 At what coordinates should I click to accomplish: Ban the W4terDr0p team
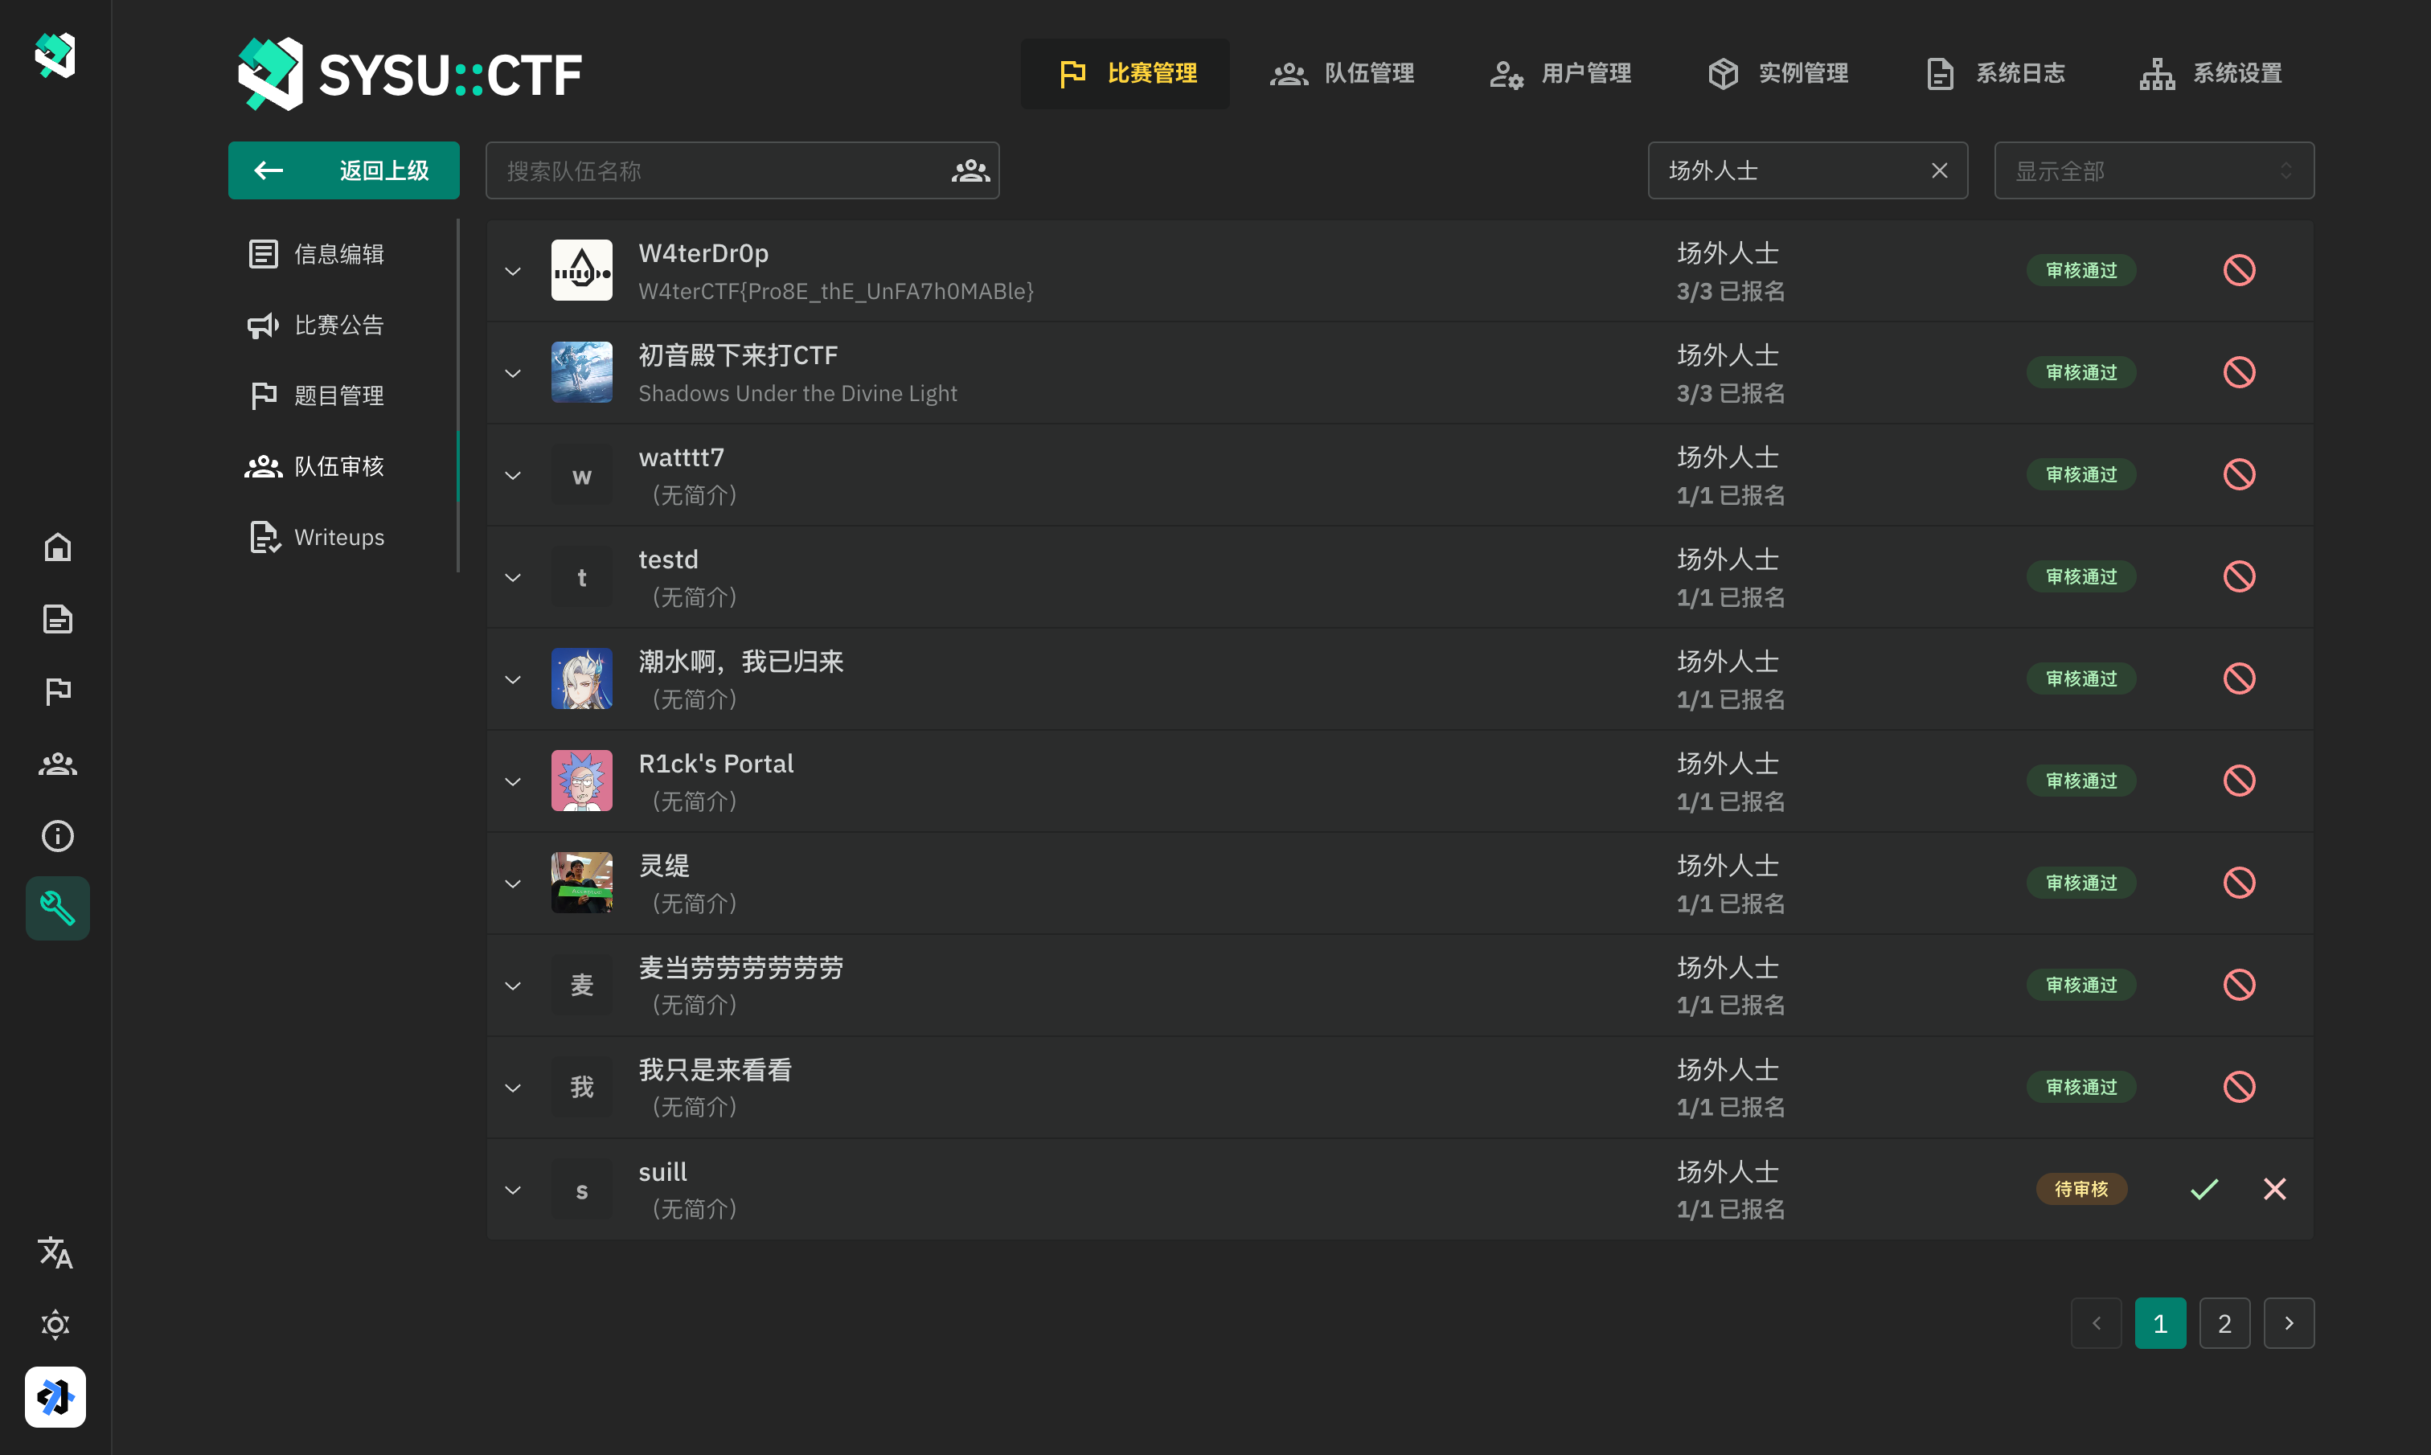coord(2239,271)
